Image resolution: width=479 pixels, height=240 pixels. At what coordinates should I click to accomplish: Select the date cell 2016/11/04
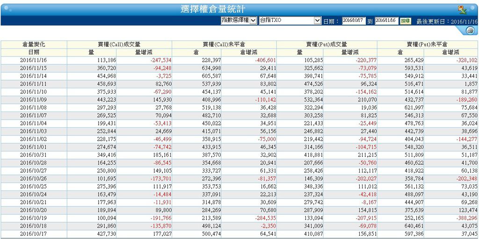[33, 124]
